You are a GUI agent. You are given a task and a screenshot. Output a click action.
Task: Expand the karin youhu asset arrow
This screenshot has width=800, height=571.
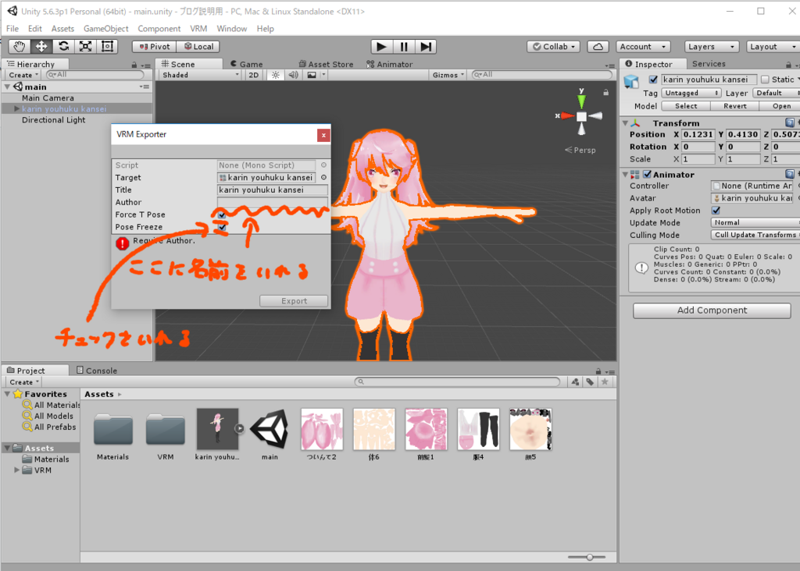[239, 428]
